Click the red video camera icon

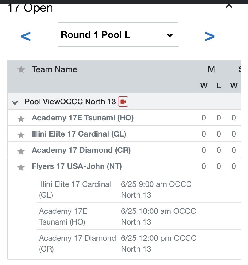click(123, 102)
